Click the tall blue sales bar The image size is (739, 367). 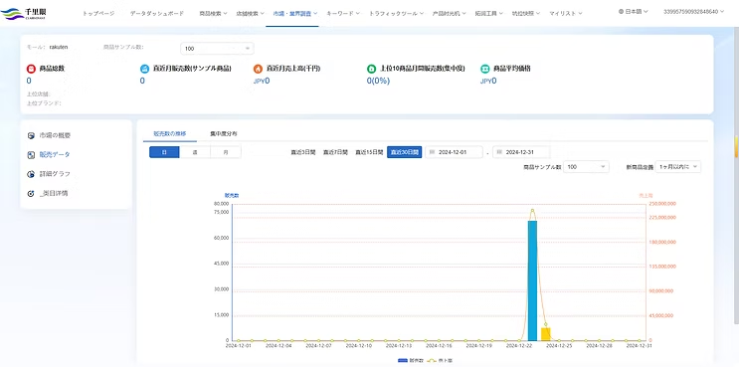point(532,280)
